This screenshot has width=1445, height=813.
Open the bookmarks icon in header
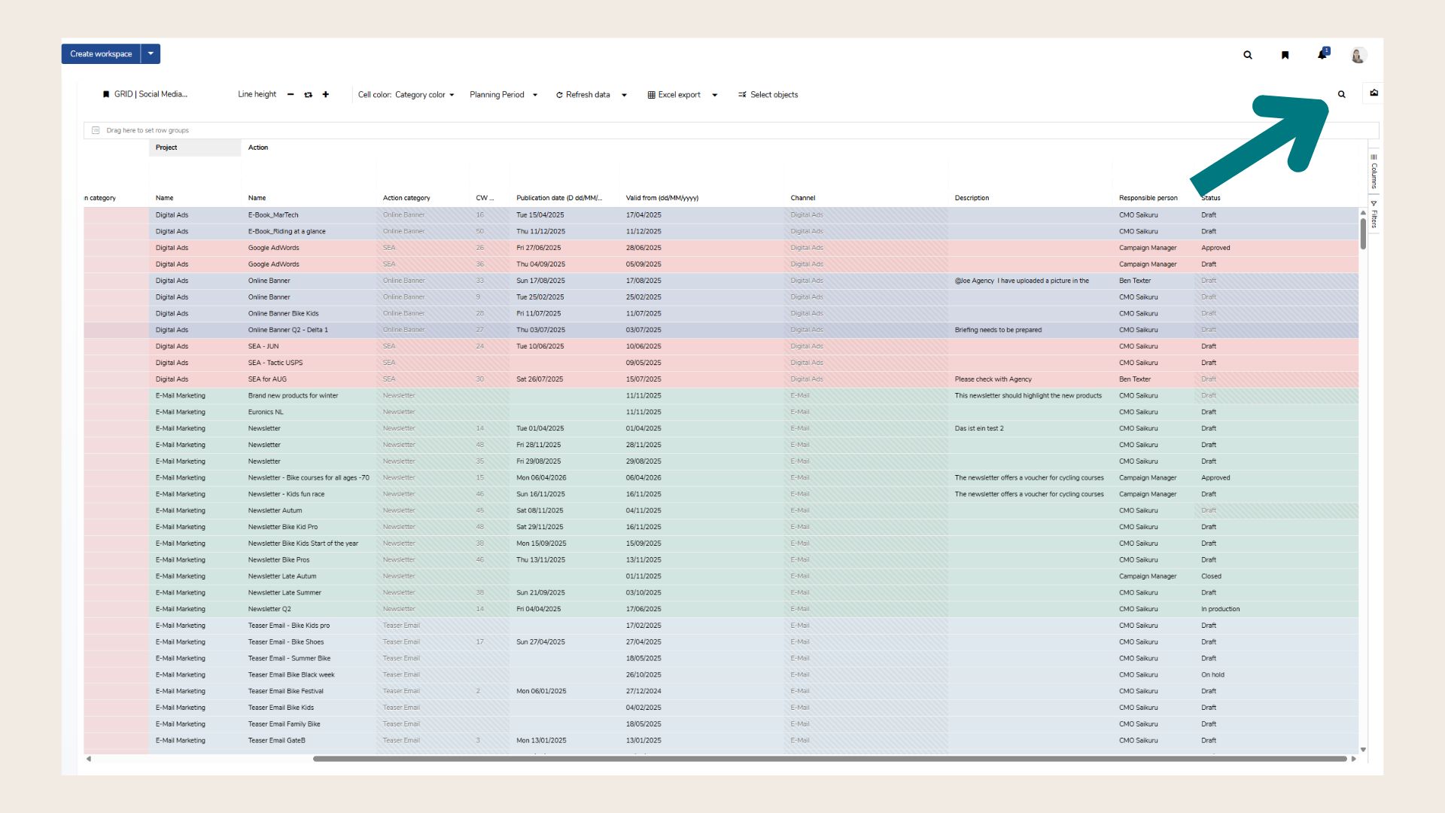click(1285, 55)
